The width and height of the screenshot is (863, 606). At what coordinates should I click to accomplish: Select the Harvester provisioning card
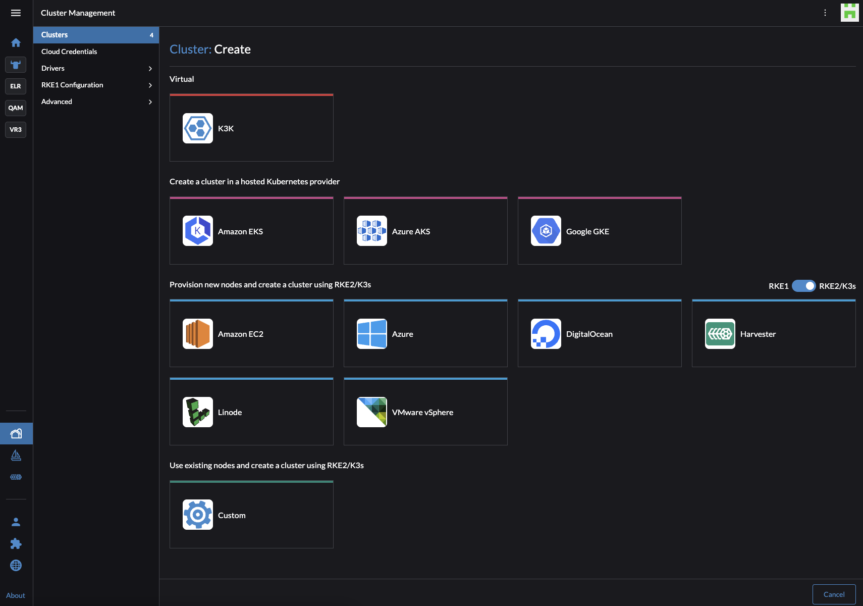click(773, 334)
